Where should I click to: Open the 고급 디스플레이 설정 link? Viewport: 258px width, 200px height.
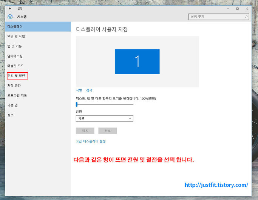pyautogui.click(x=91, y=141)
